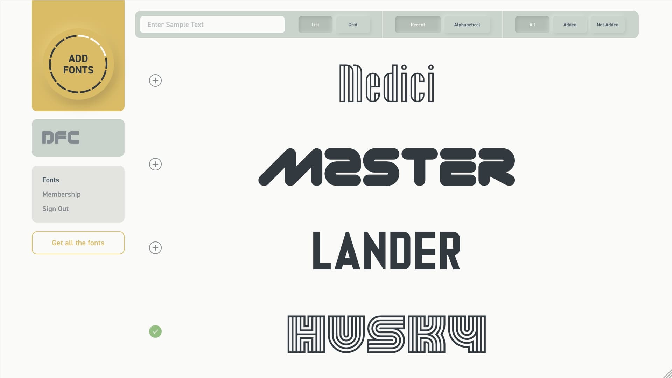Switch to the Recent fonts tab
The width and height of the screenshot is (672, 378).
tap(418, 24)
